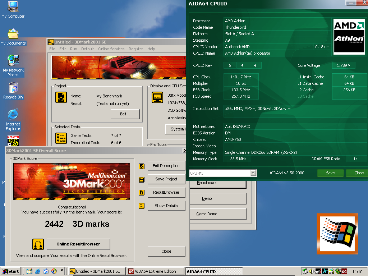Click the Safely Remove Hardware tray icon
This screenshot has height=276, width=368.
point(305,272)
